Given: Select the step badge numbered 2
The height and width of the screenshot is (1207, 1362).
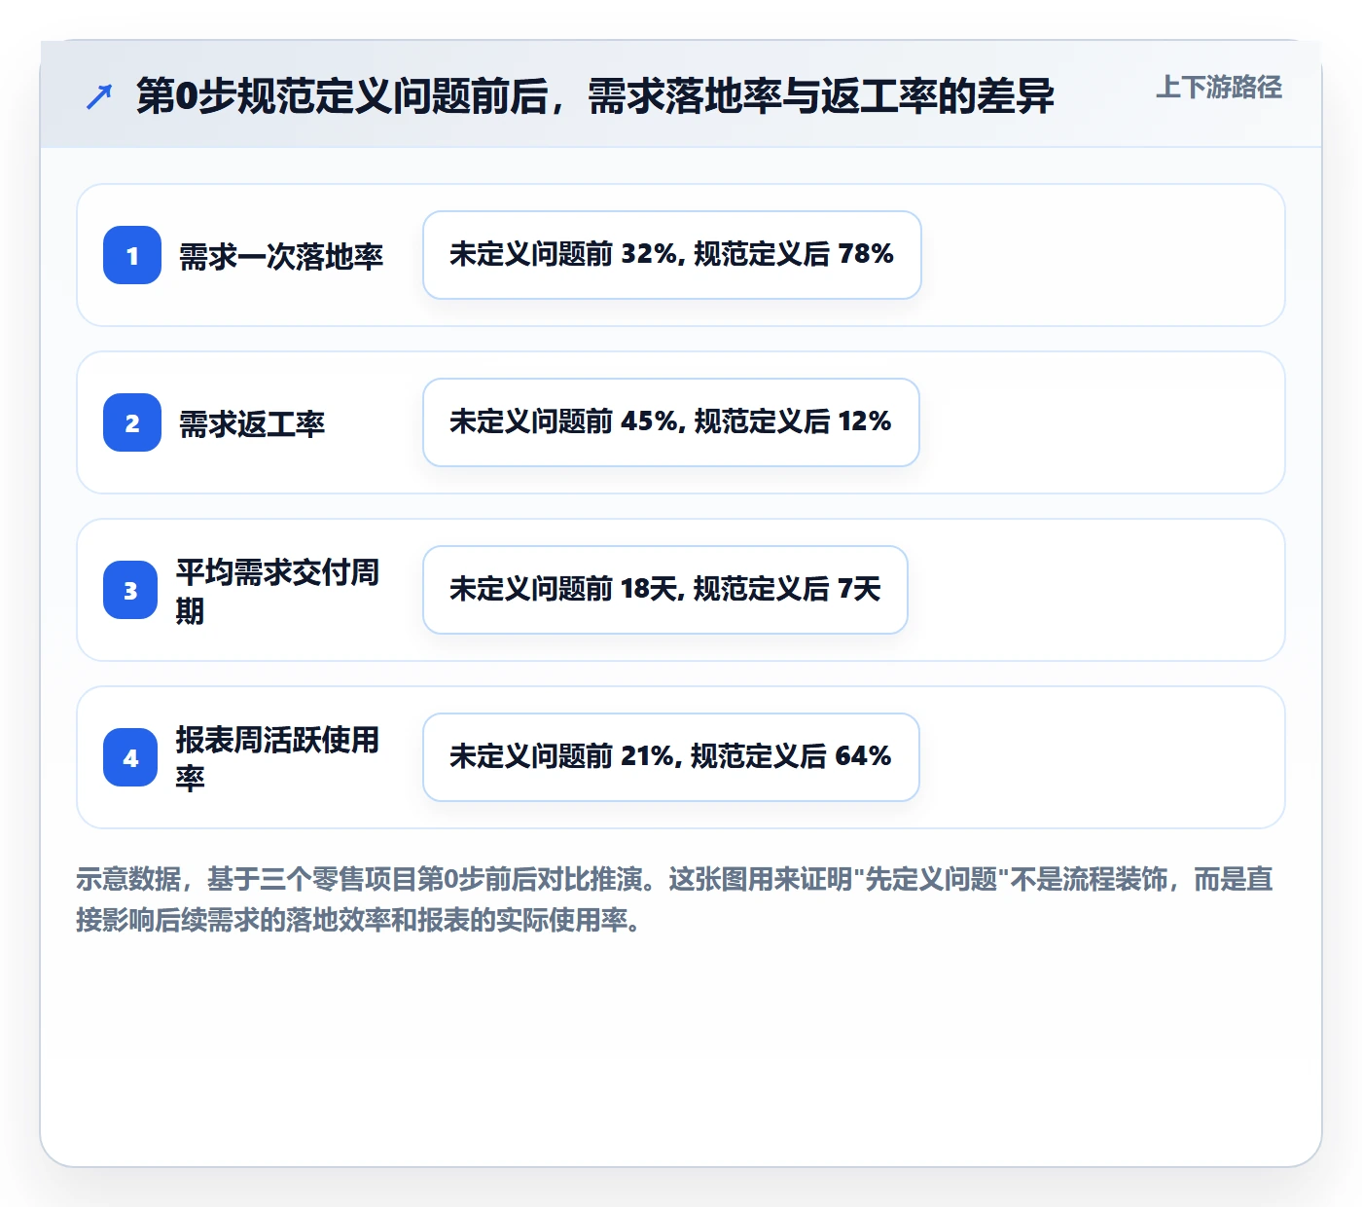Looking at the screenshot, I should 132,422.
